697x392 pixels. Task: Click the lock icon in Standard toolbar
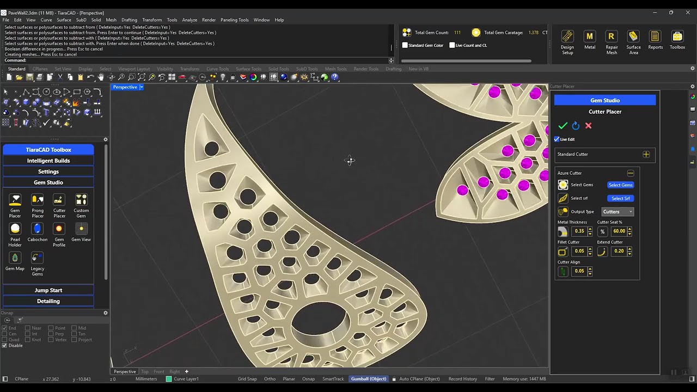[x=233, y=77]
